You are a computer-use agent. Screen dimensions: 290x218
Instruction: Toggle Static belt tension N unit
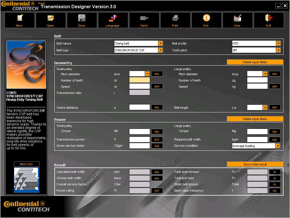pos(275,185)
